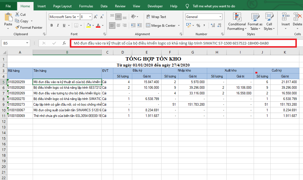
Task: Toggle Bold formatting
Action: point(52,26)
